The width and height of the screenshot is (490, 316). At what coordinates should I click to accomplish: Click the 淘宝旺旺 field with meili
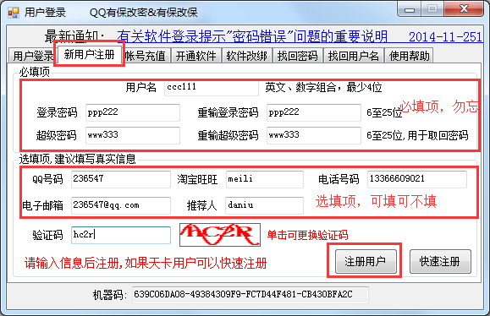pos(265,179)
